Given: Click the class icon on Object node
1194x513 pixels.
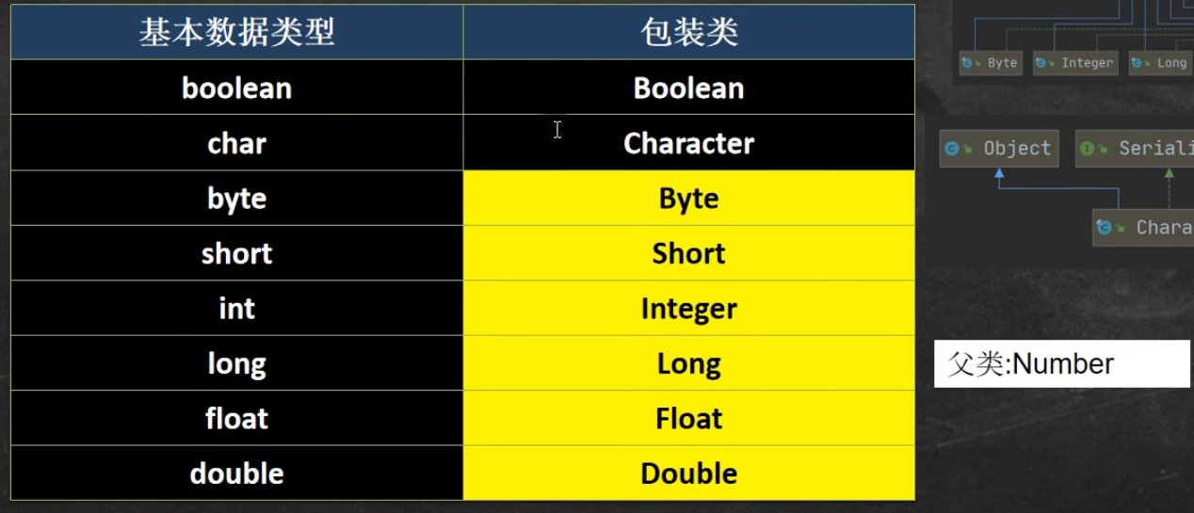Looking at the screenshot, I should click(953, 149).
